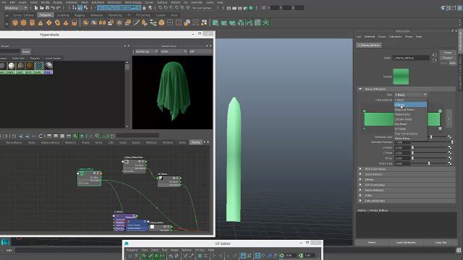Adjust the U Wave slider handle
This screenshot has width=463, height=260.
coord(412,147)
